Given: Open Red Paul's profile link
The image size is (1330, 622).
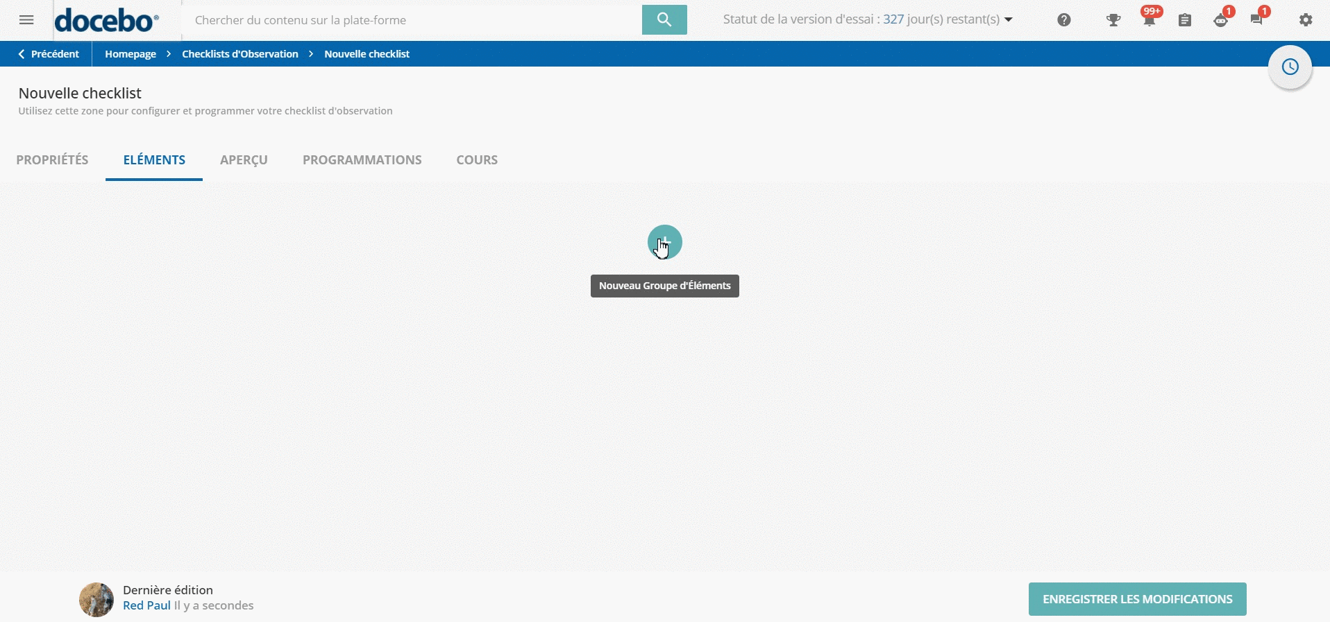Looking at the screenshot, I should coord(146,605).
